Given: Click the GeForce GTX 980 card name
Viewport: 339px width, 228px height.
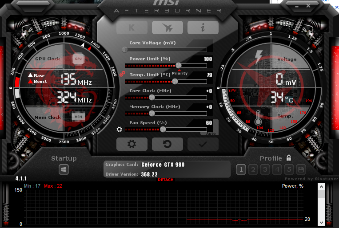Looking at the screenshot, I should (163, 165).
